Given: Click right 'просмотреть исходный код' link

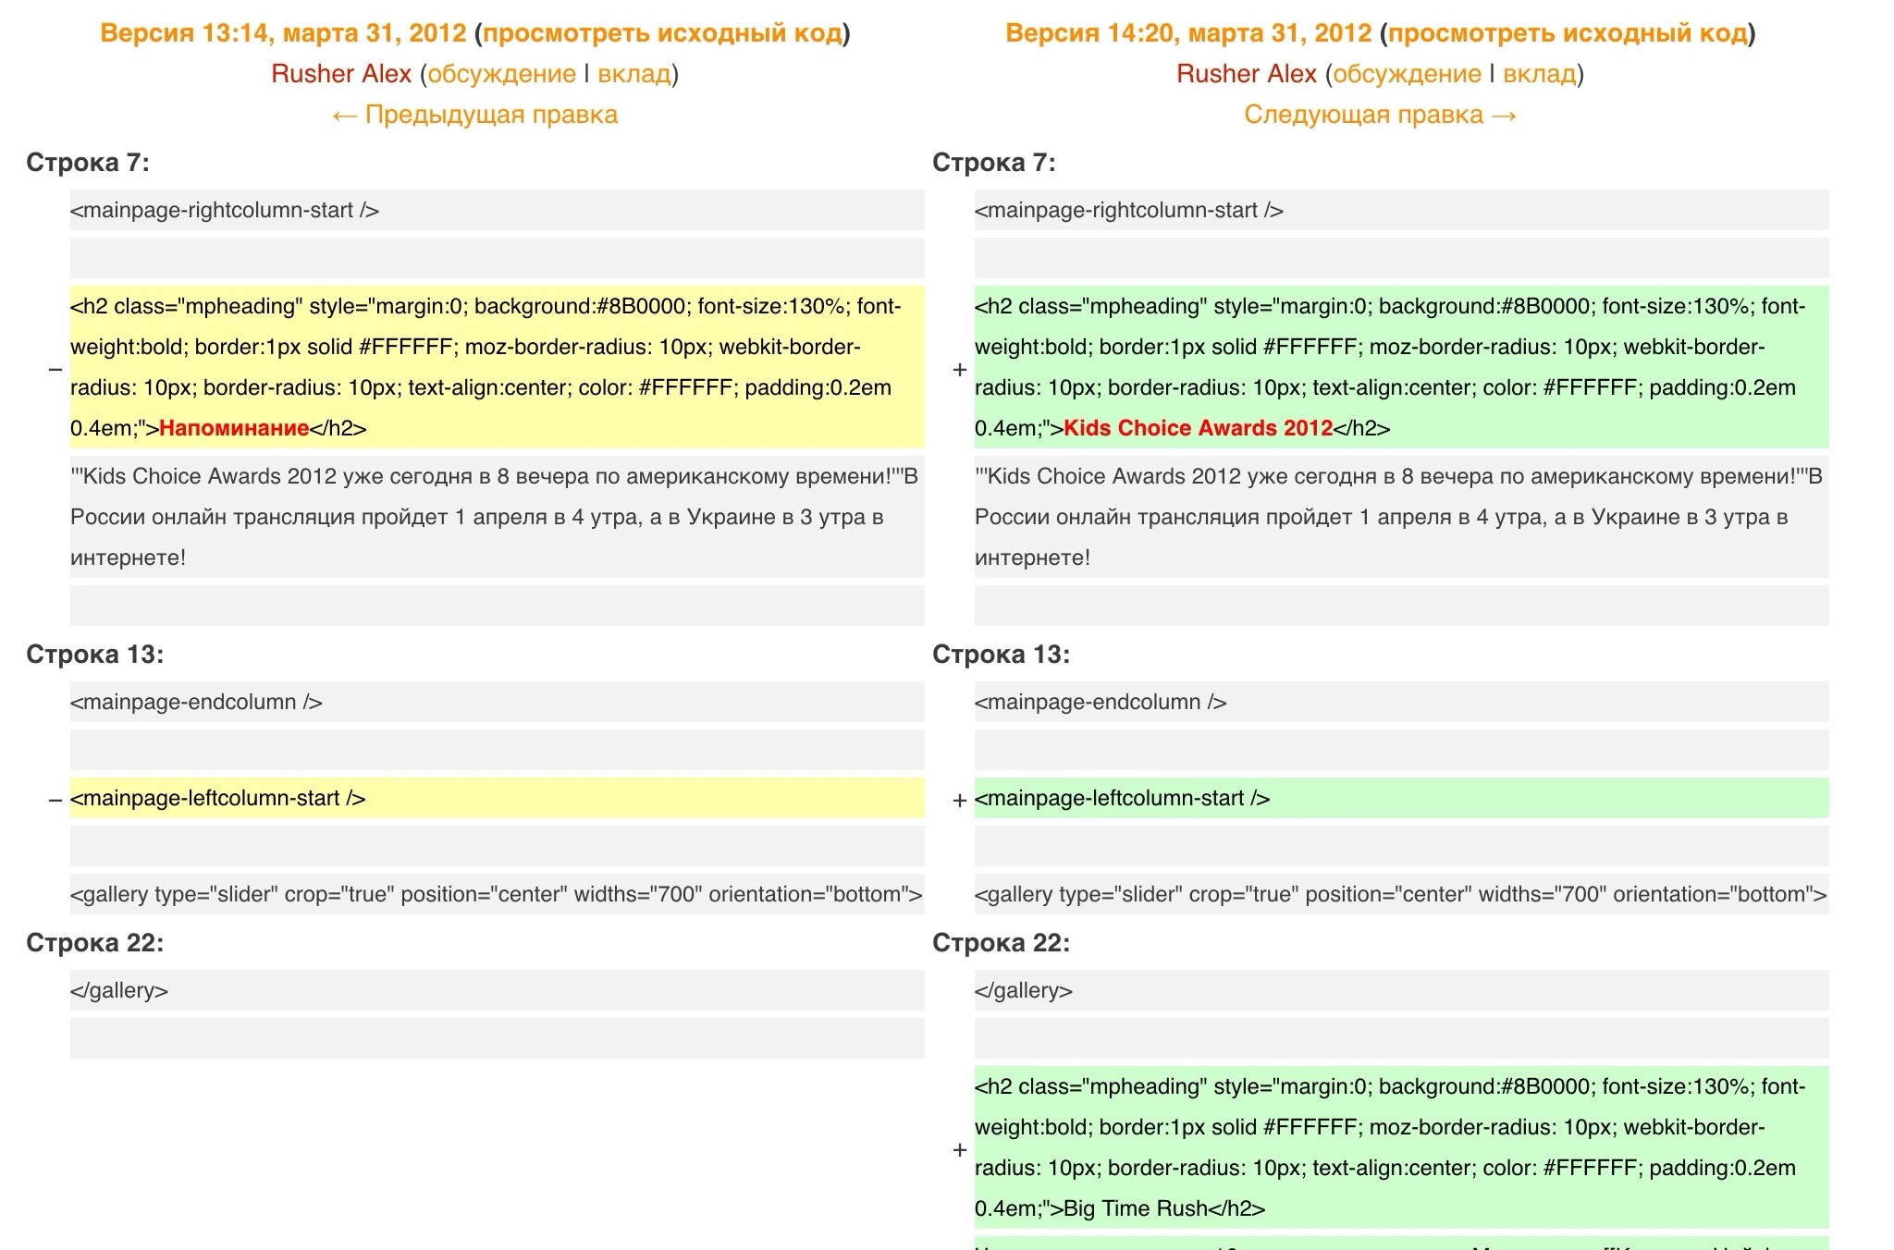Looking at the screenshot, I should (1568, 33).
